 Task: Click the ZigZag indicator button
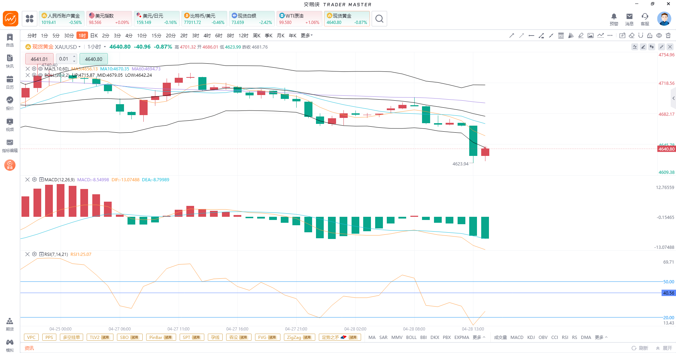point(299,337)
